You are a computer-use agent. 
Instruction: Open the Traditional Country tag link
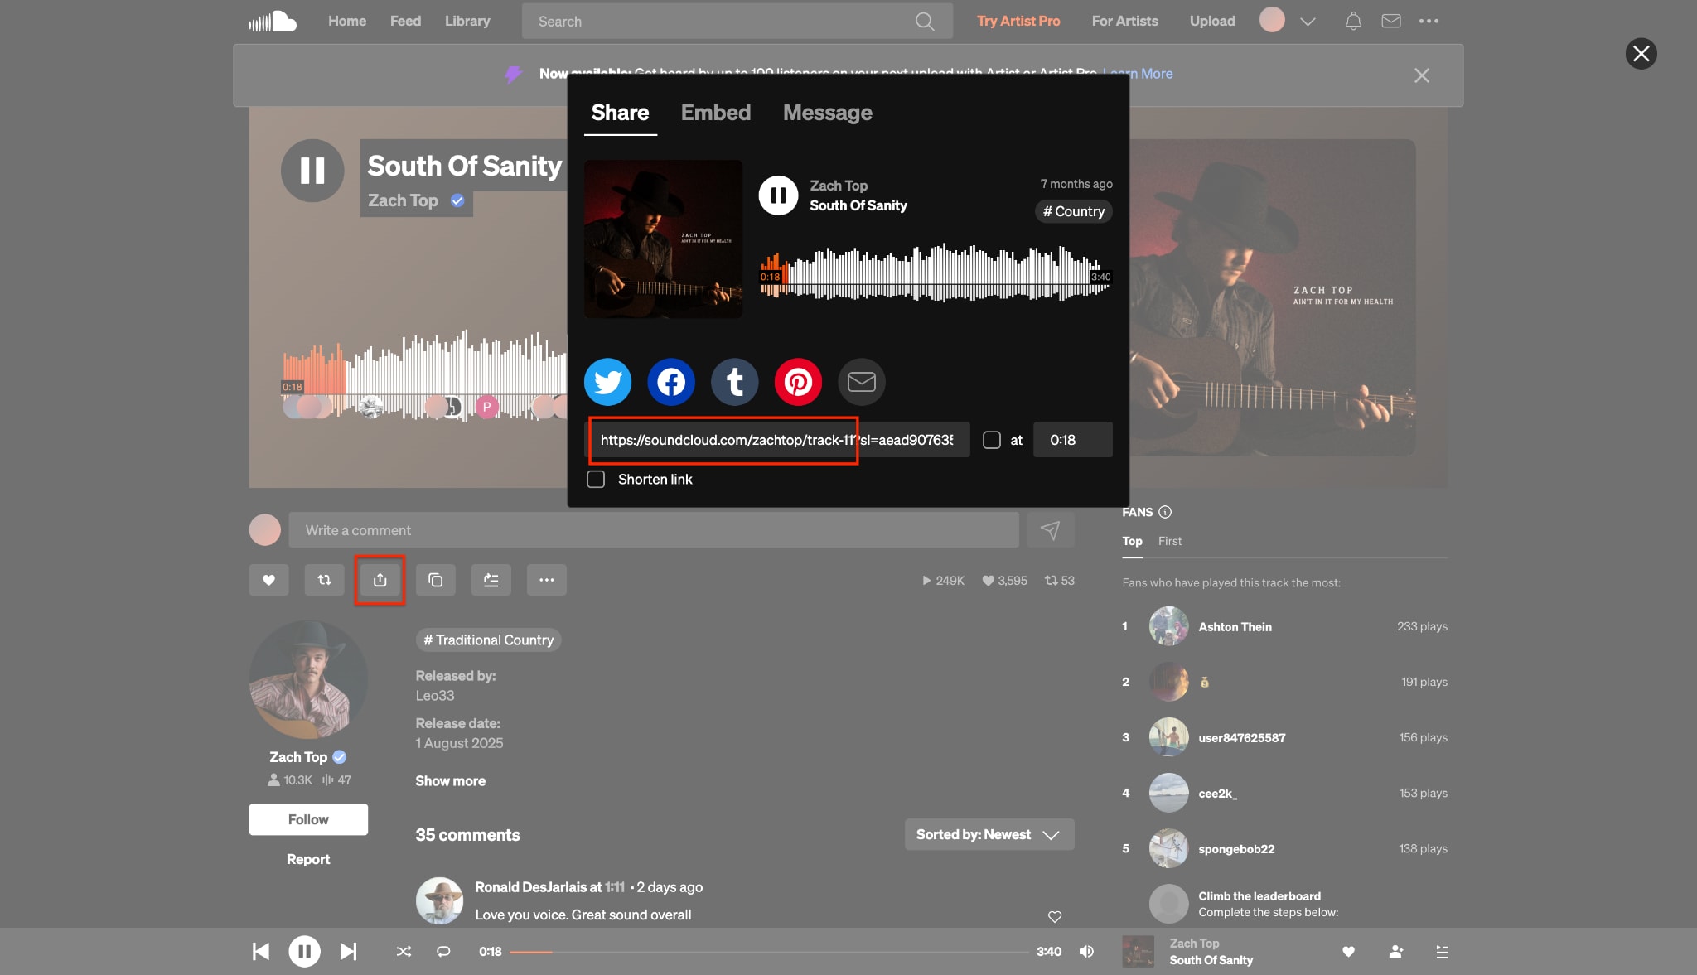pos(488,640)
